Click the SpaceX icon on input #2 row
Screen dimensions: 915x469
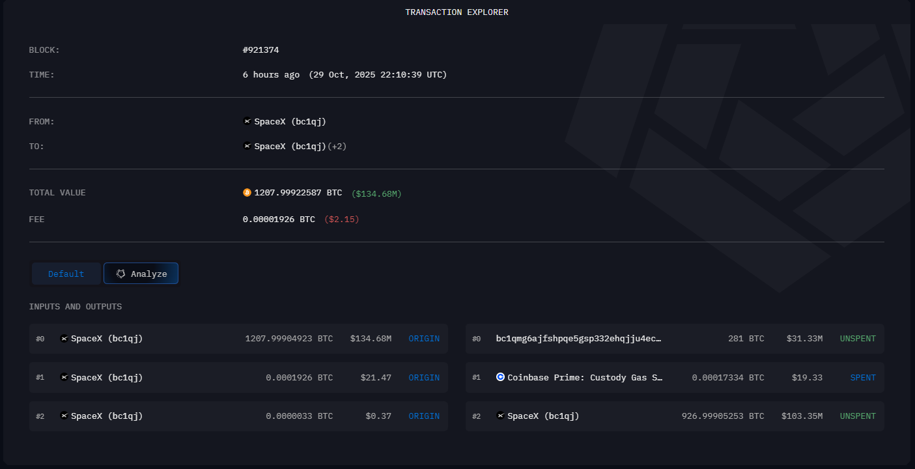click(x=63, y=416)
